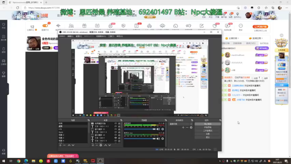Viewport: 291px width, 164px height.
Task: Toggle visibility of source 文本 (GDI+) 9 2
Action: [x=116, y=126]
